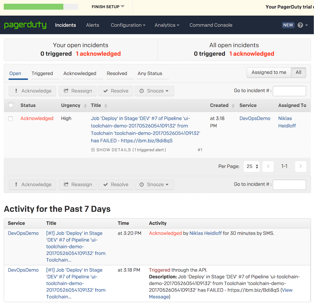Open Niklas Heidloff assignee link in incident row
This screenshot has width=314, height=304.
287,122
